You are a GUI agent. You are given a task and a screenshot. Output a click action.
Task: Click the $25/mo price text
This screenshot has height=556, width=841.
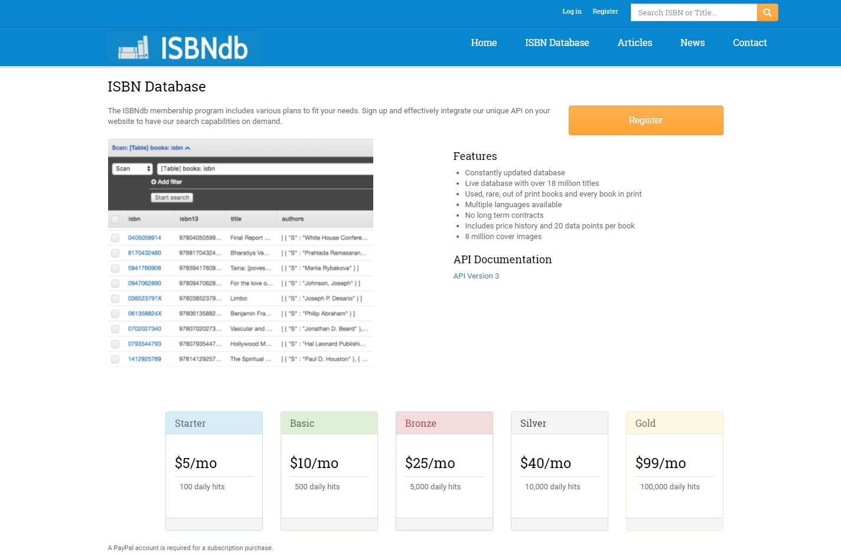click(430, 463)
